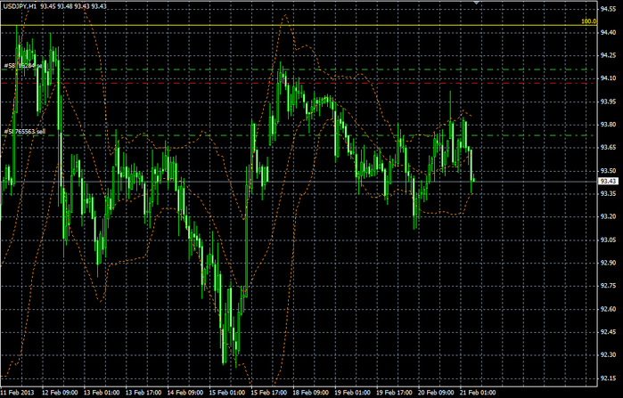The height and width of the screenshot is (398, 623).
Task: Click the 93.95 price scale value
Action: click(x=609, y=102)
